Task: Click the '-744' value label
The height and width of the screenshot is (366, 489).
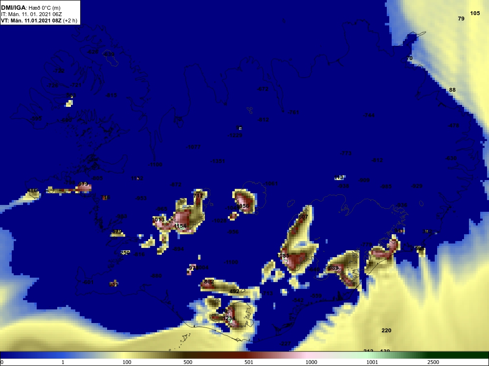Action: tap(369, 116)
